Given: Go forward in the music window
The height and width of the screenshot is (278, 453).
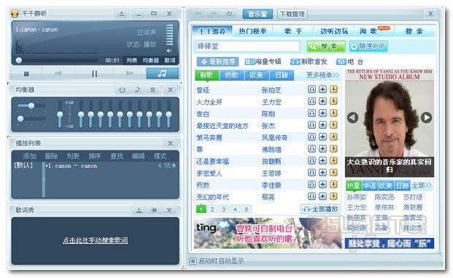Looking at the screenshot, I should pos(214,14).
